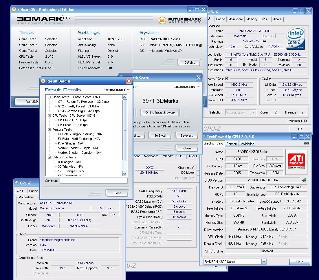Collapse the Feature Tests tree node

pos(49,129)
